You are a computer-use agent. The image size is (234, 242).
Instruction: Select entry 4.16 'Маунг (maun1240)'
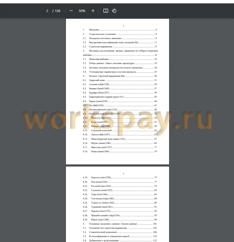120,143
